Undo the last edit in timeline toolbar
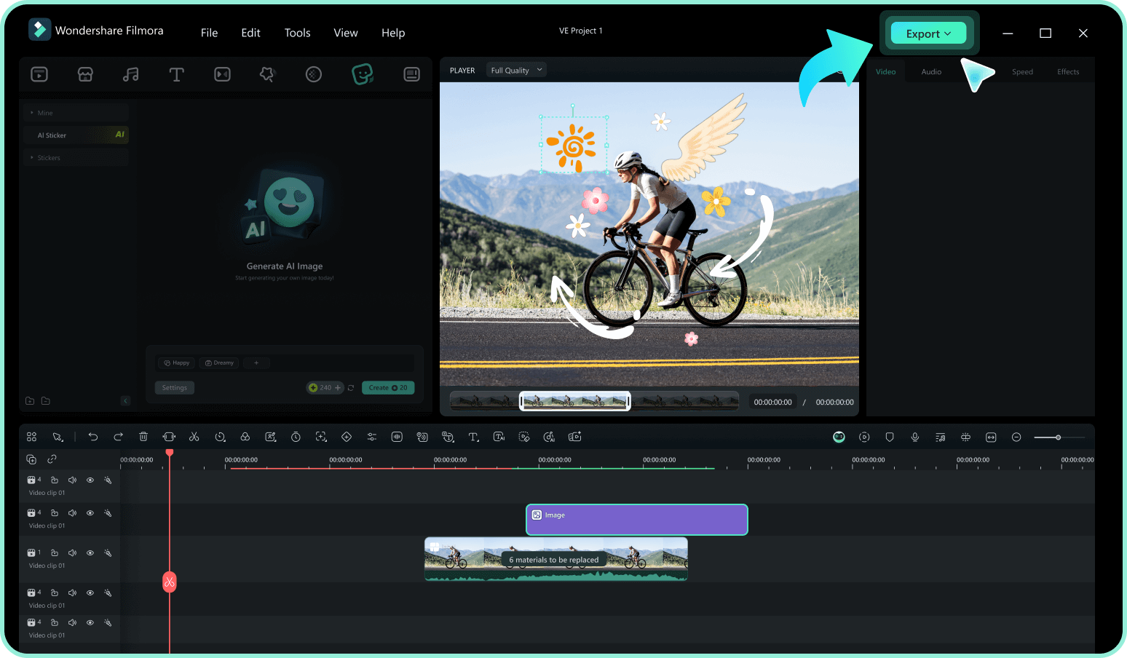 coord(93,437)
